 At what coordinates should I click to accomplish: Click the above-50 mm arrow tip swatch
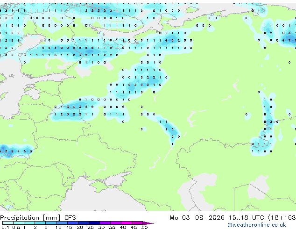pyautogui.click(x=148, y=223)
